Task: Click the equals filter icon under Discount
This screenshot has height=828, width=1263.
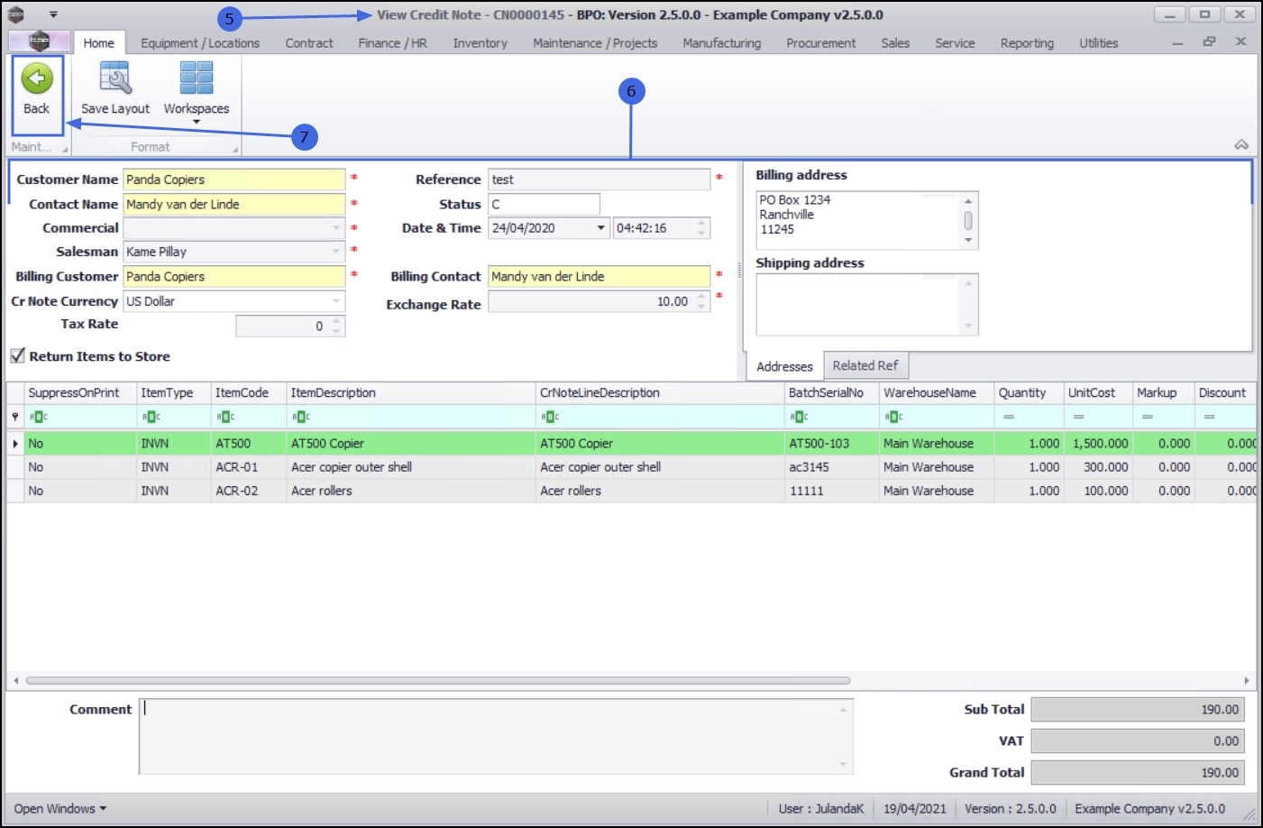Action: [x=1209, y=417]
